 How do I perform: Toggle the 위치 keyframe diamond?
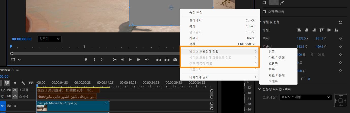(341, 39)
